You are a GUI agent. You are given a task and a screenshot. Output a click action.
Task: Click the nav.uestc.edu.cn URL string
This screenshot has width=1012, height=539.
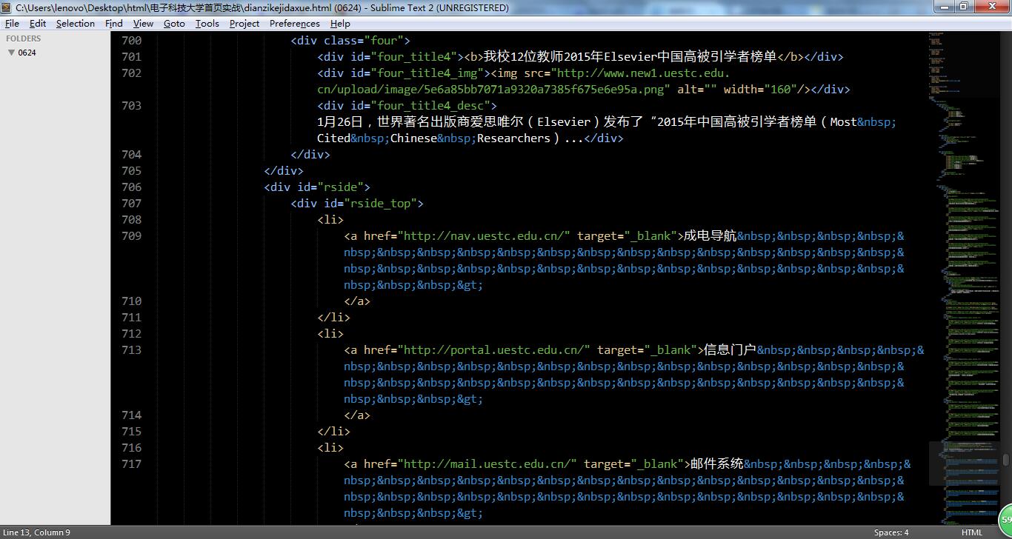(485, 236)
